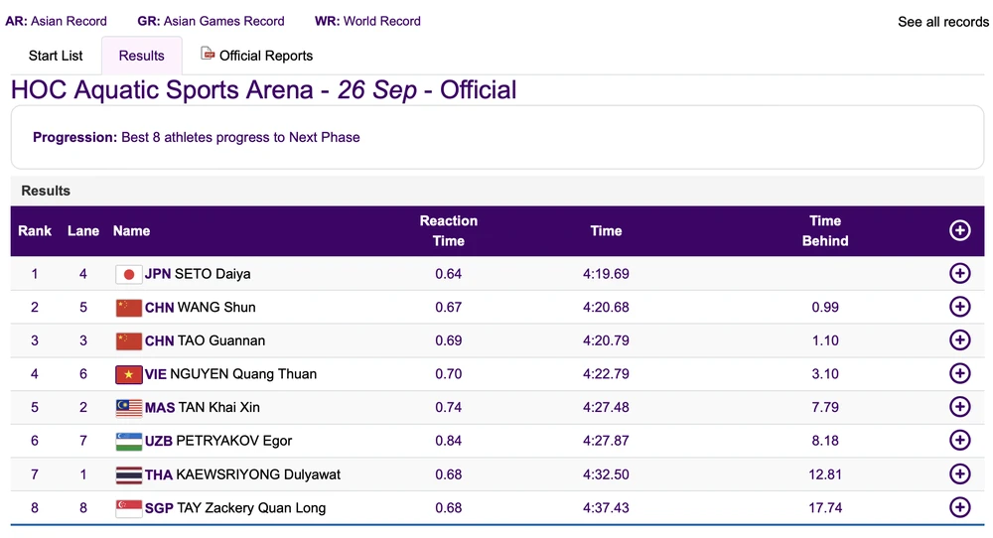The image size is (993, 538).
Task: Open the Official Reports tab
Action: [265, 56]
